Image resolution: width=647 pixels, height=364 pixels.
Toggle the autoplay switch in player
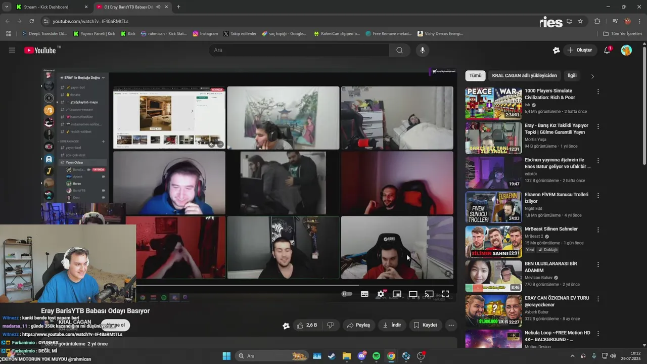[347, 294]
